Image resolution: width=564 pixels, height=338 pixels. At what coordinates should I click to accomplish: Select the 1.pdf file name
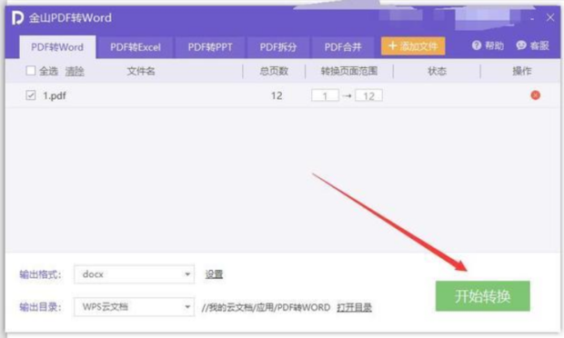tap(55, 96)
